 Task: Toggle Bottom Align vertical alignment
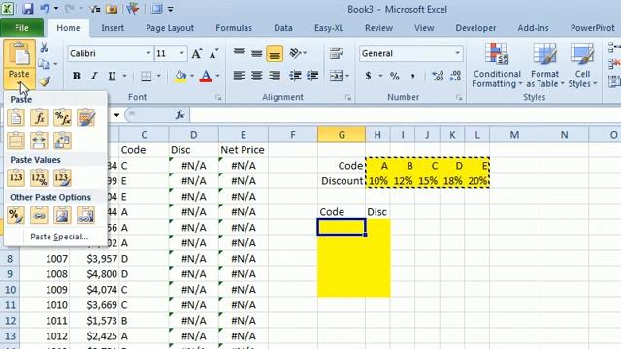coord(275,53)
